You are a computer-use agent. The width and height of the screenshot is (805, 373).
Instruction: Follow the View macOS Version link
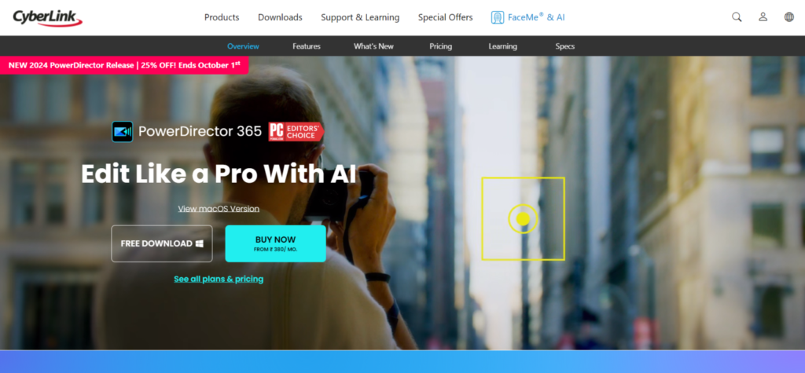coord(219,209)
